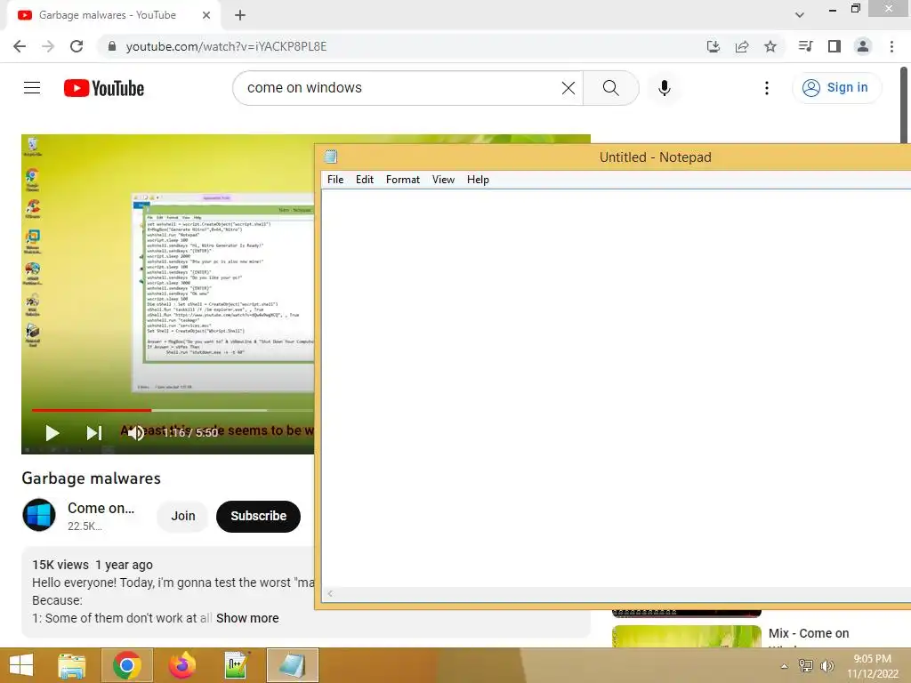Open the Mix - Come on thumbnail

click(686, 637)
